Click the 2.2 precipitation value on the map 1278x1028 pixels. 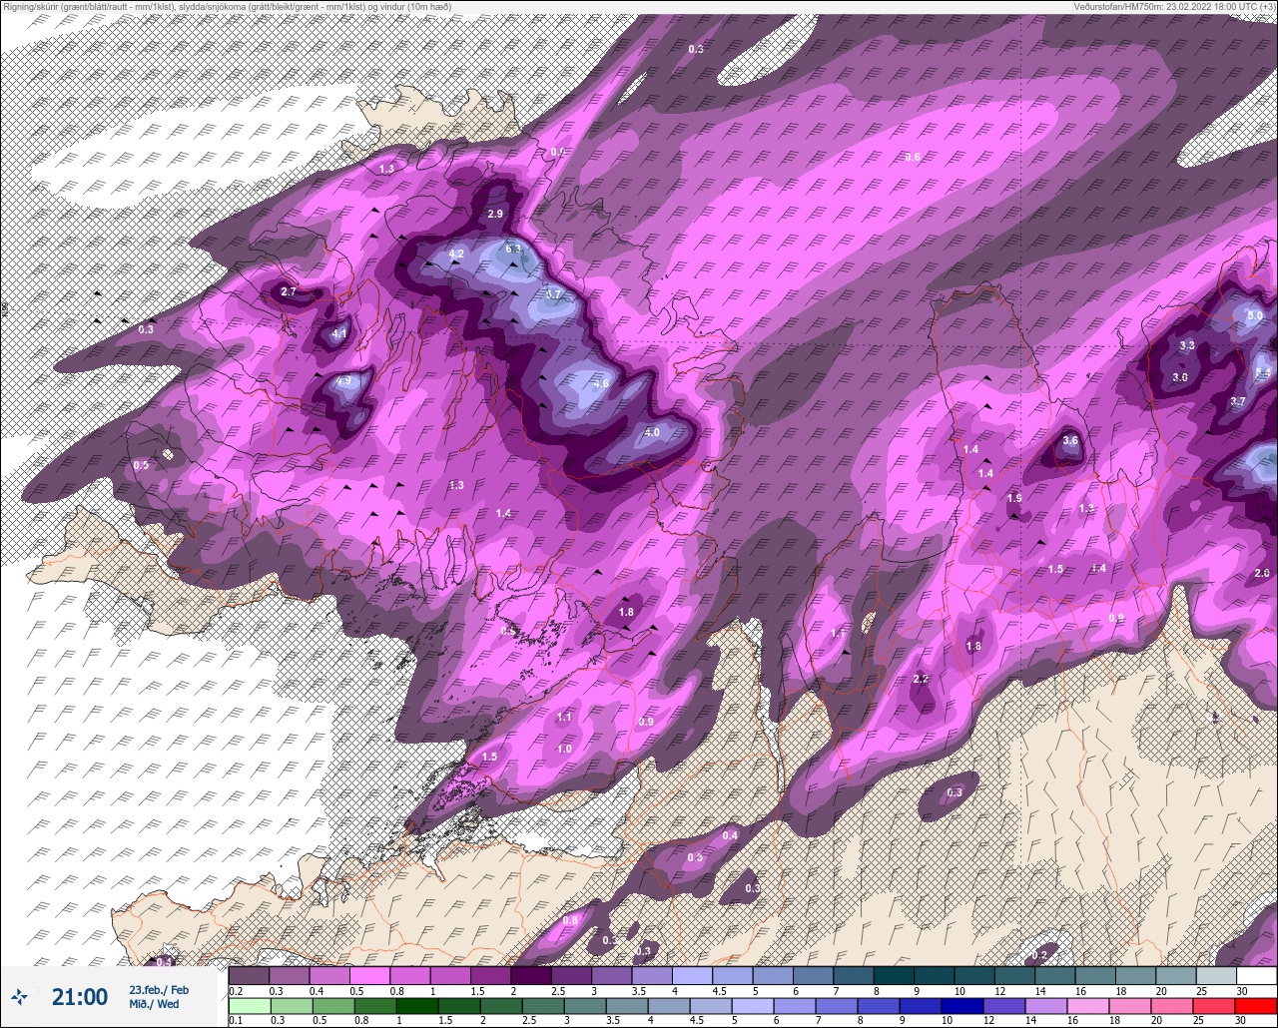(922, 679)
